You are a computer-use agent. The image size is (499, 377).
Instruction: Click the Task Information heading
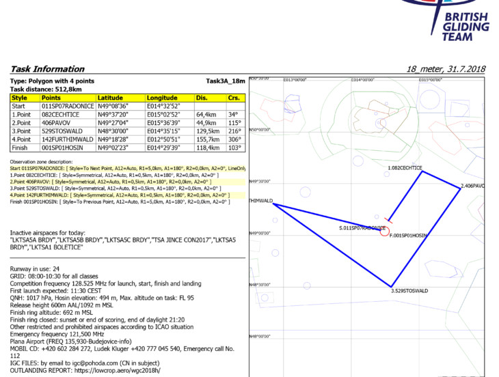pos(49,69)
